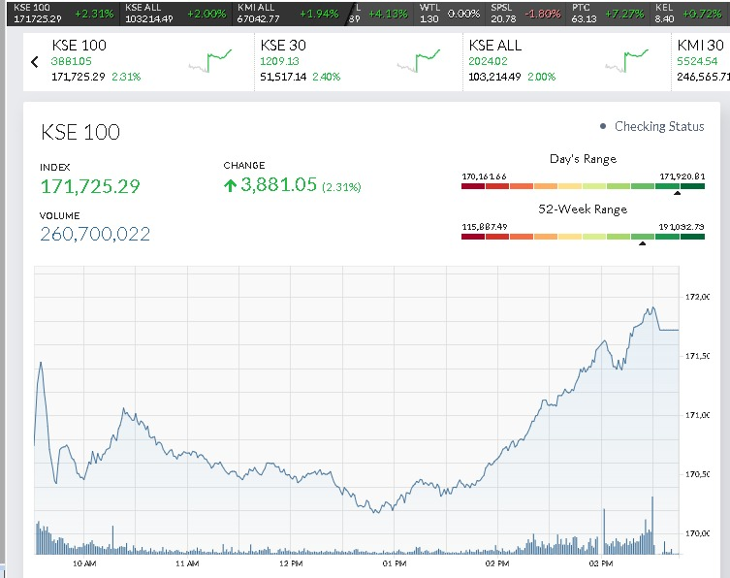Click the change value 3,881.05
Viewport: 730px width, 578px height.
[x=278, y=184]
